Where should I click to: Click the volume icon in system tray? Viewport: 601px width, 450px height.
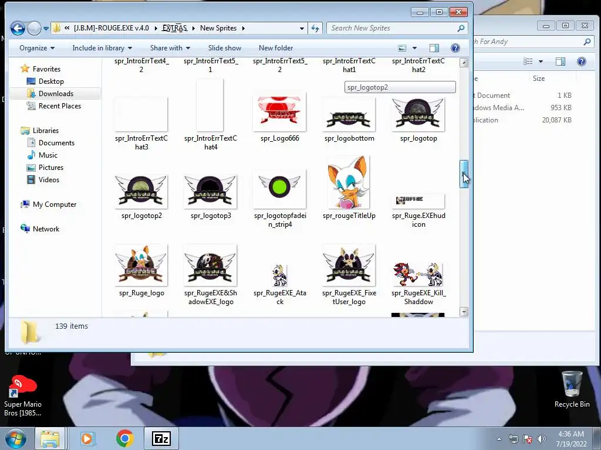coord(541,439)
